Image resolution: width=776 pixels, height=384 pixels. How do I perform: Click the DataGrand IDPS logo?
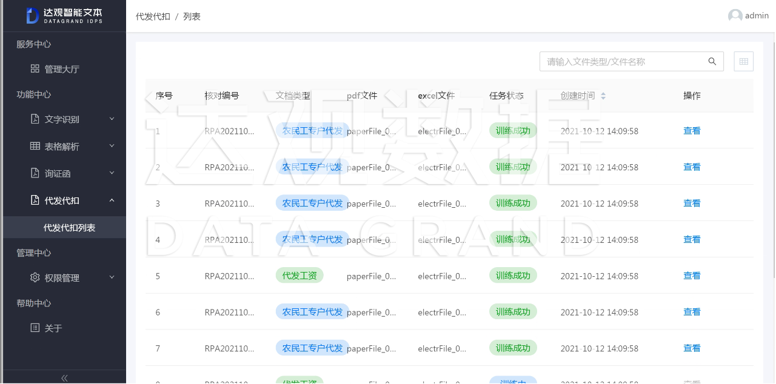(64, 16)
